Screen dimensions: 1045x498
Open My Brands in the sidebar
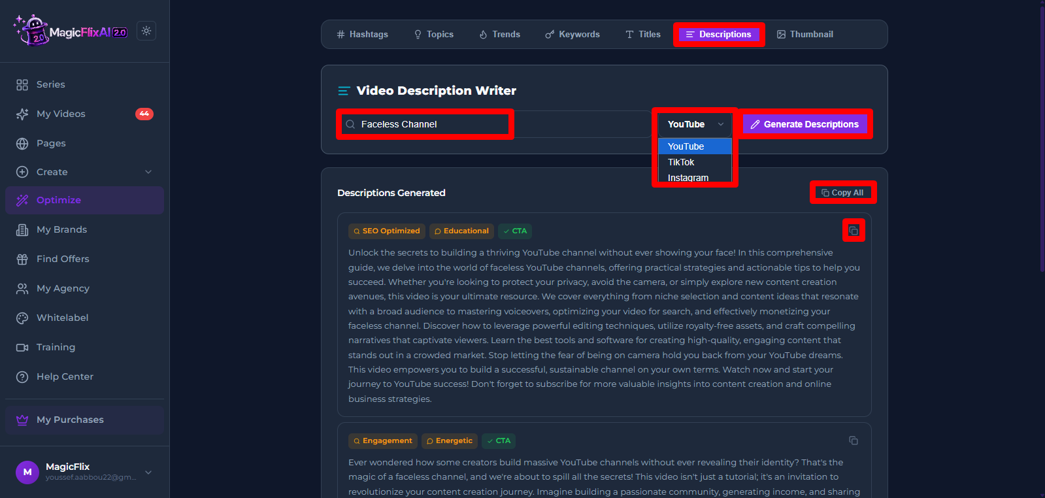pyautogui.click(x=84, y=229)
